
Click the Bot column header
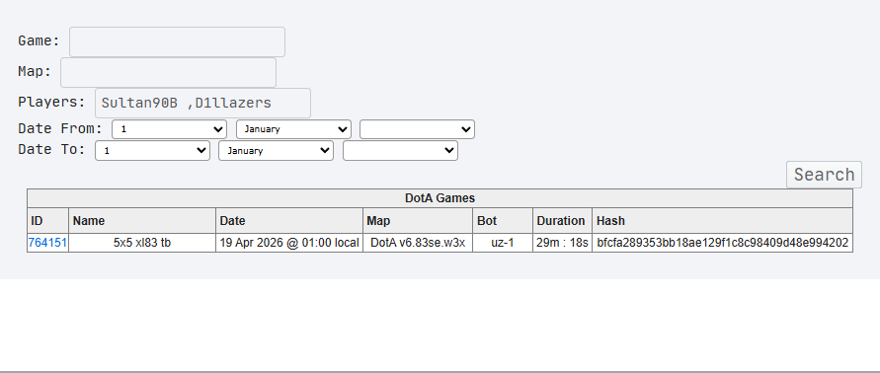point(503,221)
